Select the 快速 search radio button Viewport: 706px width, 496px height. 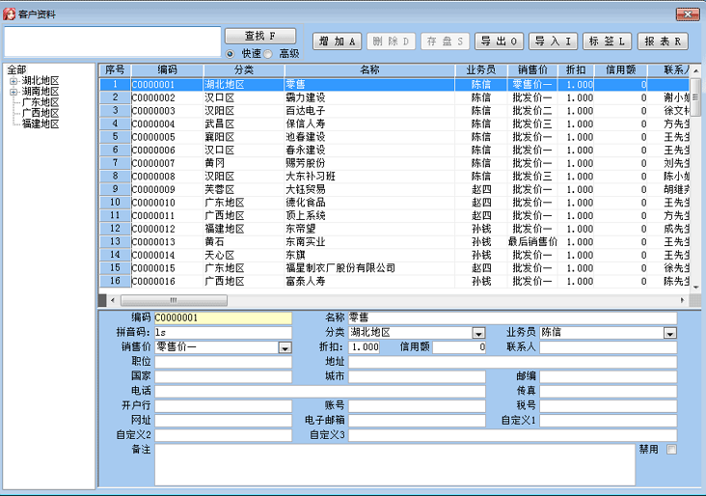[x=231, y=54]
